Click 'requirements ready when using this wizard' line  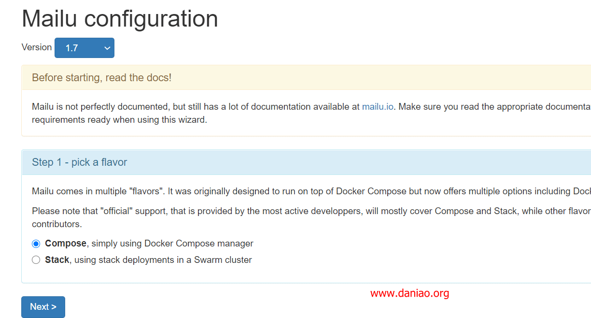pos(119,120)
